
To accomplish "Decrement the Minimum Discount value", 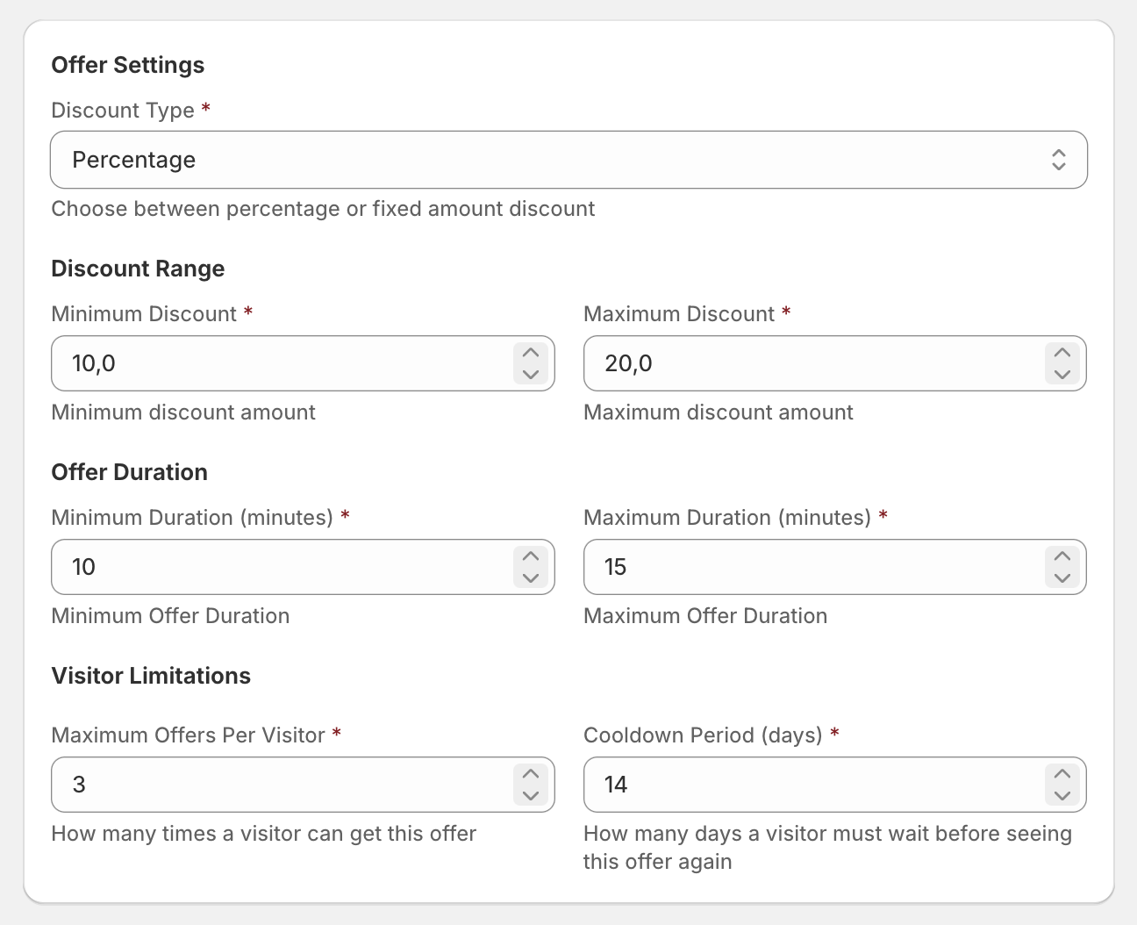I will click(x=530, y=376).
